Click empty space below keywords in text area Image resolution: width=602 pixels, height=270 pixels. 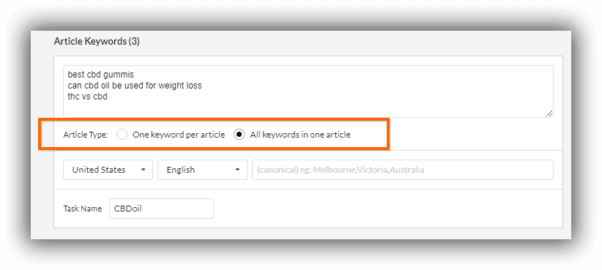307,109
